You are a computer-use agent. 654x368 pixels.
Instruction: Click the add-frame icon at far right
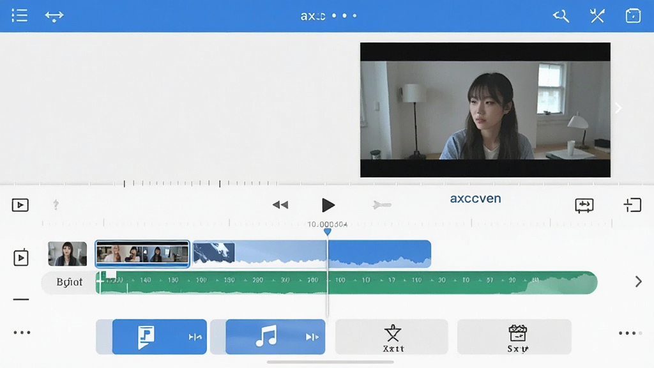632,205
